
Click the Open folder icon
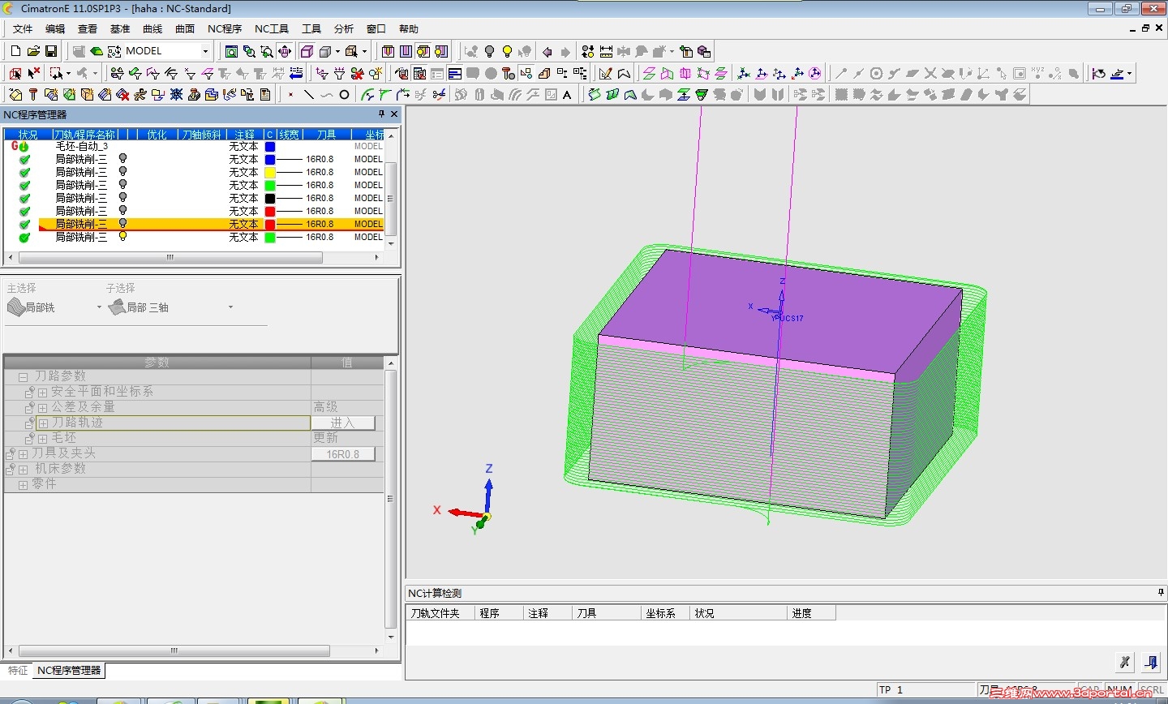tap(33, 51)
